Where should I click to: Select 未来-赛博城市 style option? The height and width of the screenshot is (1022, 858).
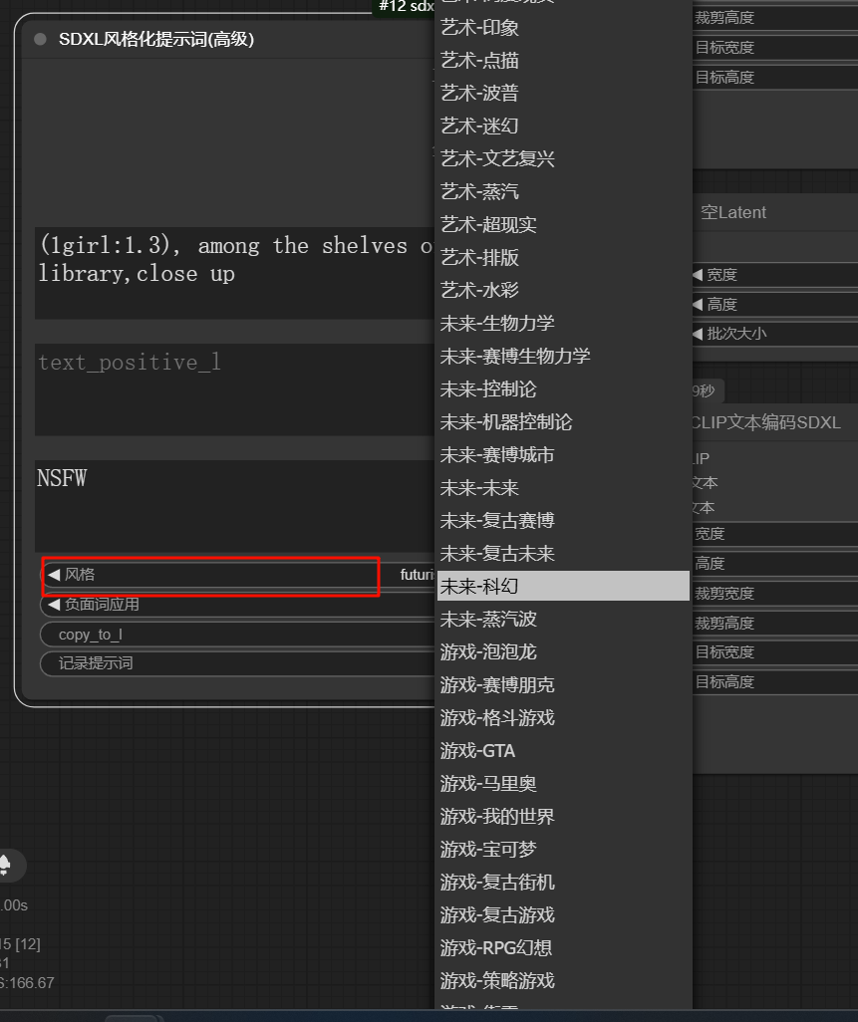(x=563, y=455)
